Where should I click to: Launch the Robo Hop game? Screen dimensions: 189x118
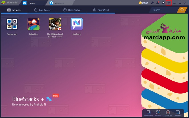pyautogui.click(x=33, y=24)
